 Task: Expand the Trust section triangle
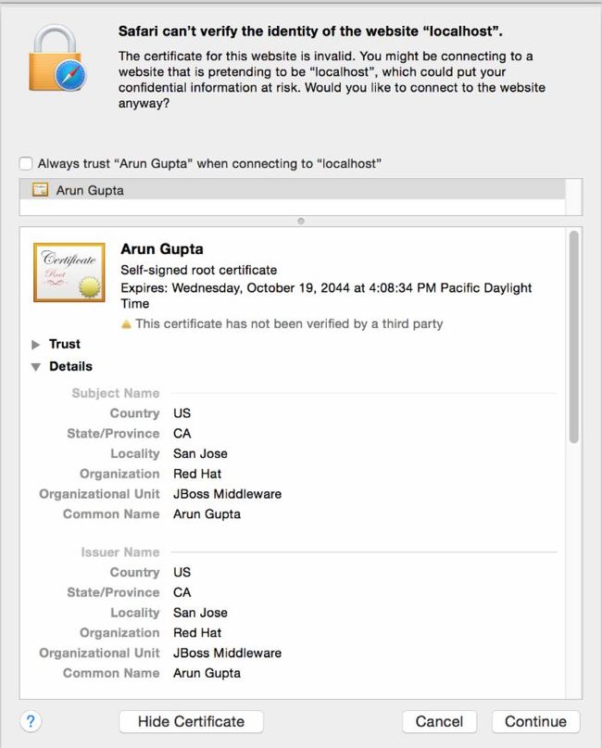[x=36, y=345]
